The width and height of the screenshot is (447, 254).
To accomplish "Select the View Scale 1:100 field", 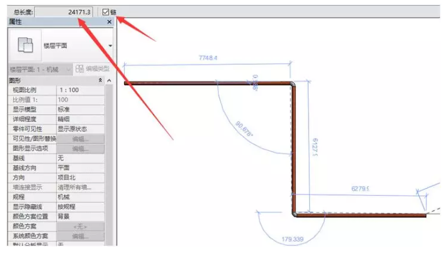I will coord(80,90).
